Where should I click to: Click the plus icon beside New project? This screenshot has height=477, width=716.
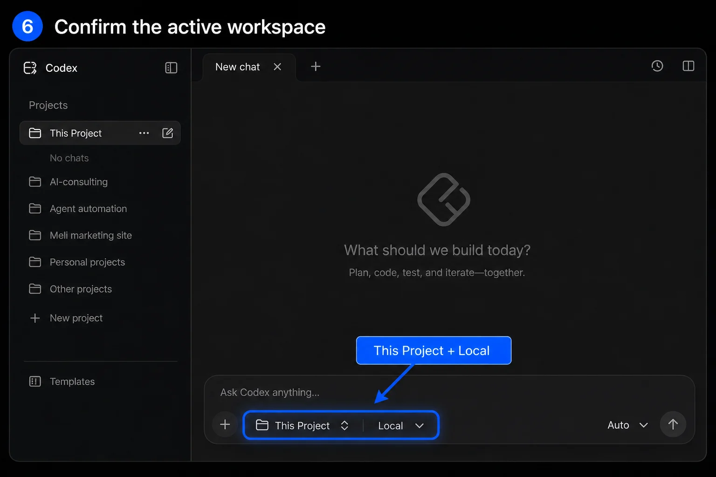pos(35,318)
